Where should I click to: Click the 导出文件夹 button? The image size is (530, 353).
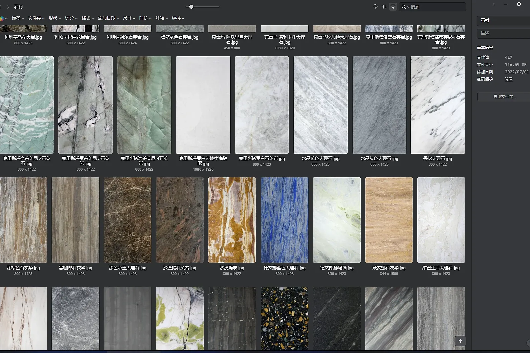[505, 97]
